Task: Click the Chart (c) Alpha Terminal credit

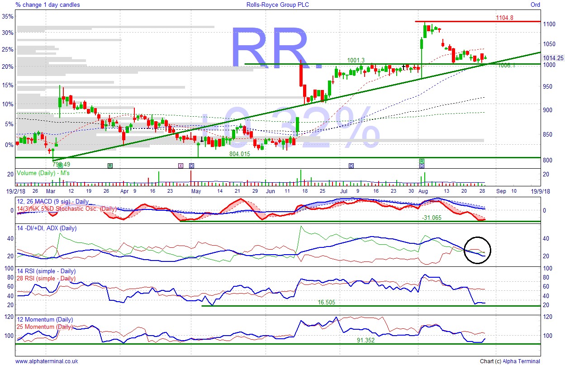Action: [x=510, y=361]
